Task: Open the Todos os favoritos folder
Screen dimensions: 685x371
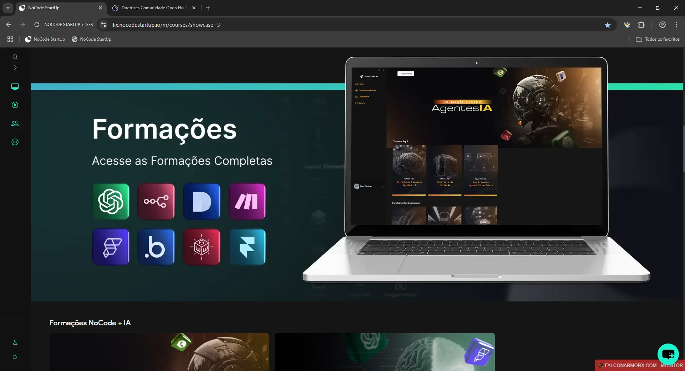Action: pos(658,39)
